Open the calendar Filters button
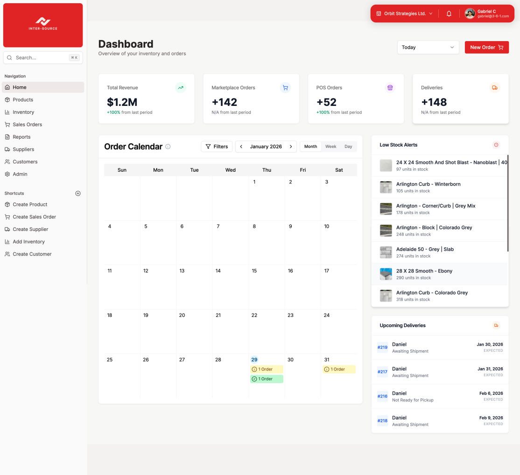This screenshot has height=475, width=520. [x=217, y=147]
